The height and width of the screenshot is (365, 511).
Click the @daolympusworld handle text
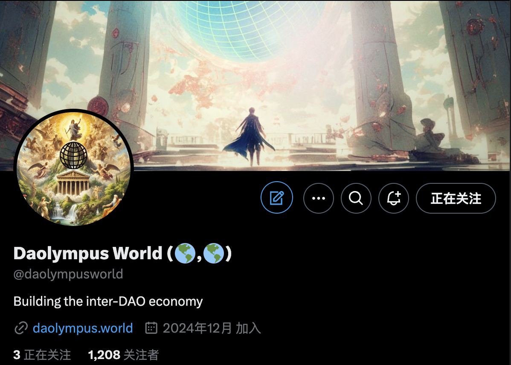(x=68, y=274)
